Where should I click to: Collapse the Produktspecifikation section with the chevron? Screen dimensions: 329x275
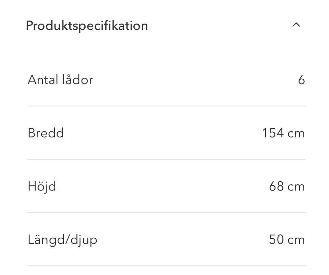pyautogui.click(x=296, y=25)
